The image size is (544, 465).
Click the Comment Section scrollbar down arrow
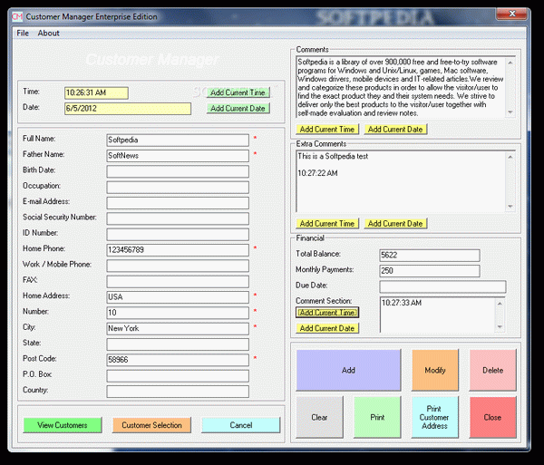(500, 326)
